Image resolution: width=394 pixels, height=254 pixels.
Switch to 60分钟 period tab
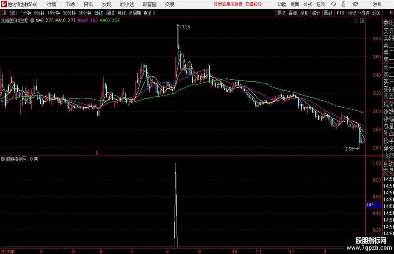pyautogui.click(x=85, y=13)
